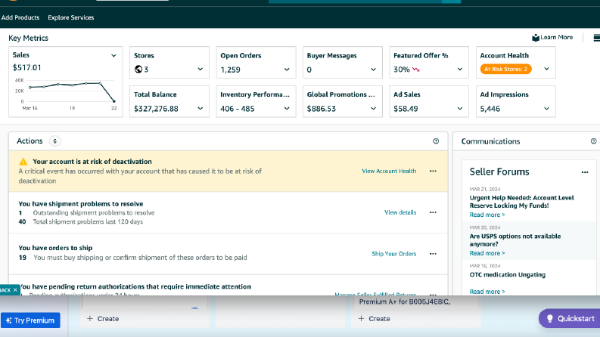Image resolution: width=600 pixels, height=337 pixels.
Task: Click the Quickstart button
Action: [x=570, y=319]
